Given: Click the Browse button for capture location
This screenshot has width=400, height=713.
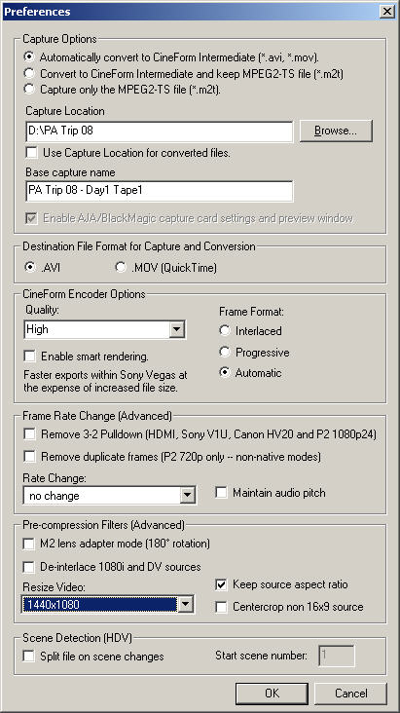Looking at the screenshot, I should (336, 131).
